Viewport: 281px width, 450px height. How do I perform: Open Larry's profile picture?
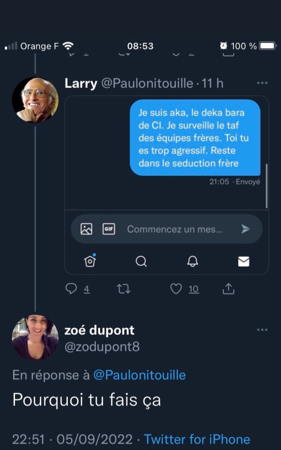35,100
